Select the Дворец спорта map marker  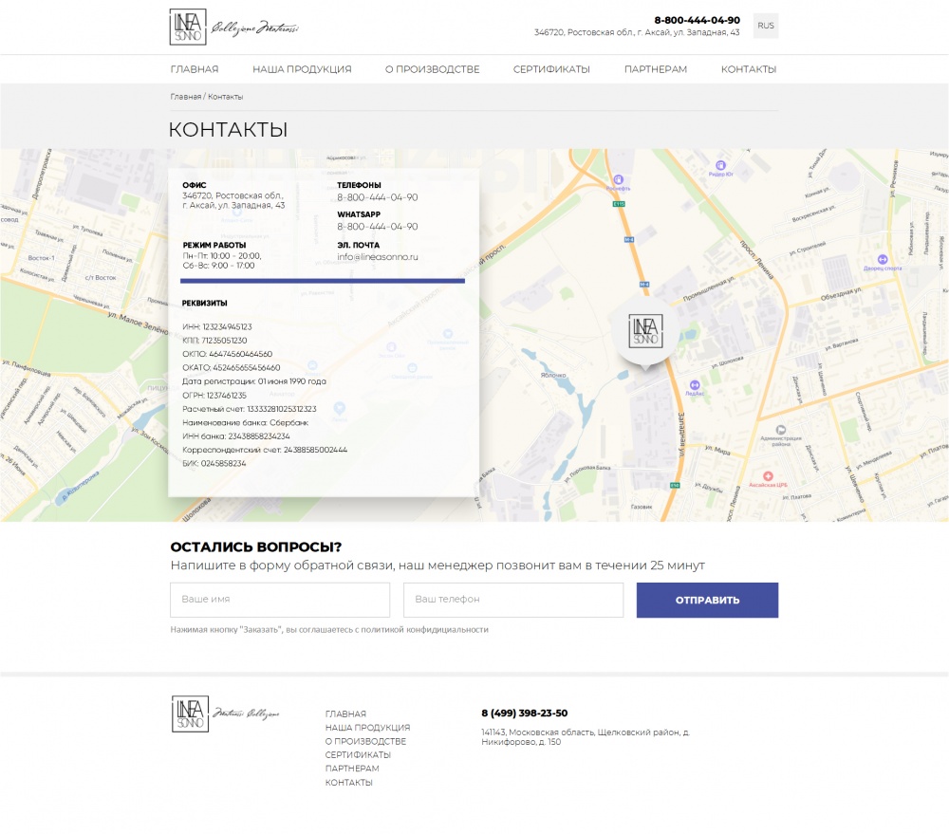881,258
